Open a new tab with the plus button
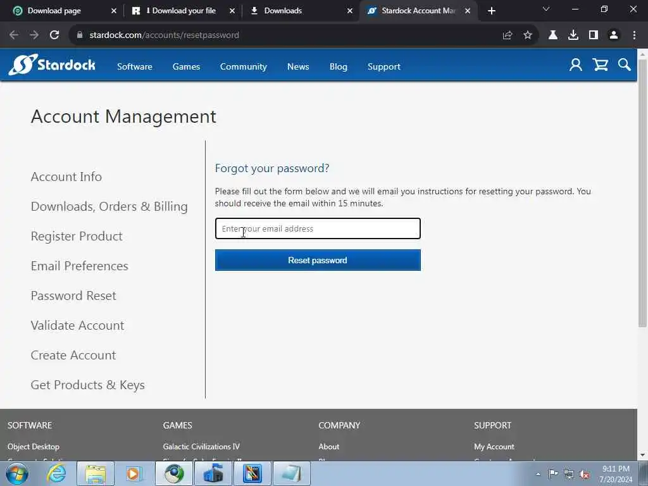Screen dimensions: 648x486 click(491, 11)
